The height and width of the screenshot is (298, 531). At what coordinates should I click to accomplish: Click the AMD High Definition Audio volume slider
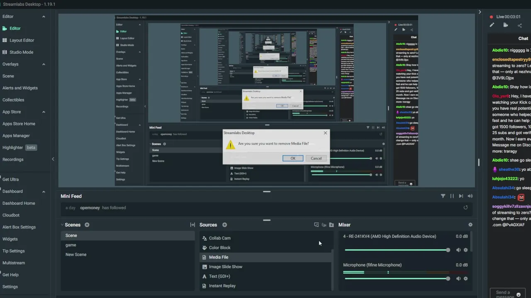click(x=397, y=250)
